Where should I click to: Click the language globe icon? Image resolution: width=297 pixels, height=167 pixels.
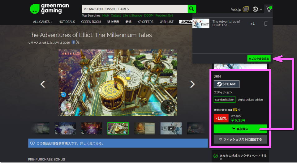tap(255, 9)
